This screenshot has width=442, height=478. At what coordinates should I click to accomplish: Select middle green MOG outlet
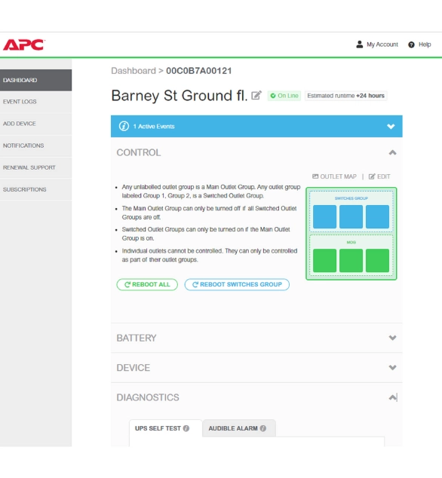tap(351, 261)
